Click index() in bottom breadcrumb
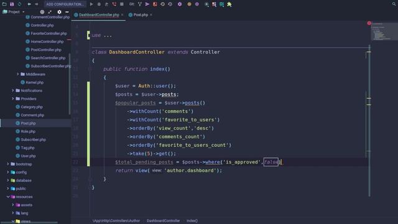The height and width of the screenshot is (224, 398). [x=192, y=221]
